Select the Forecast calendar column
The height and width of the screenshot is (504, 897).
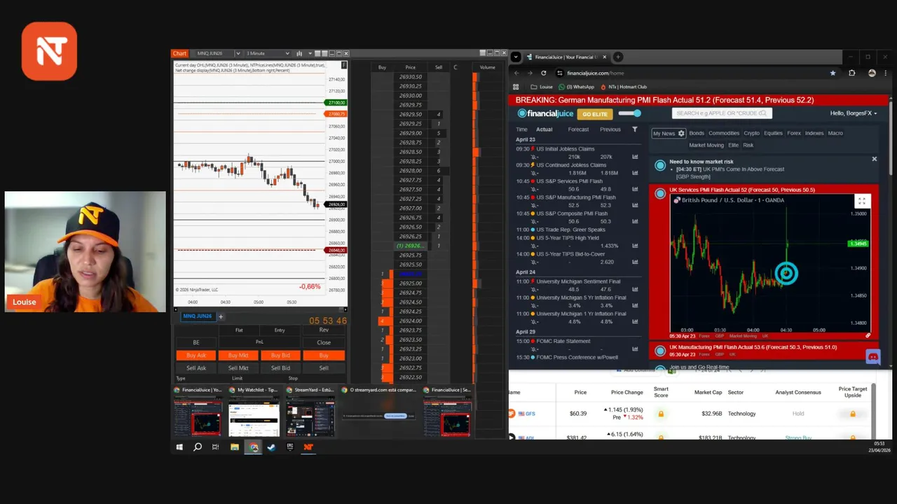point(578,129)
